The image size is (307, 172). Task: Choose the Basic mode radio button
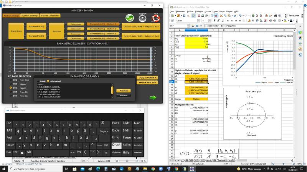pos(38,81)
